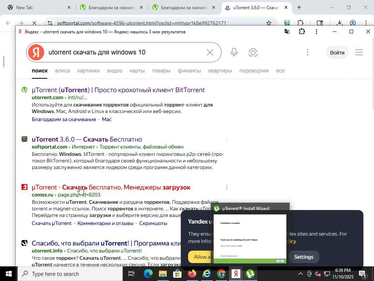The height and width of the screenshot is (281, 374).
Task: Open Task View on taskbar
Action: pos(131,274)
